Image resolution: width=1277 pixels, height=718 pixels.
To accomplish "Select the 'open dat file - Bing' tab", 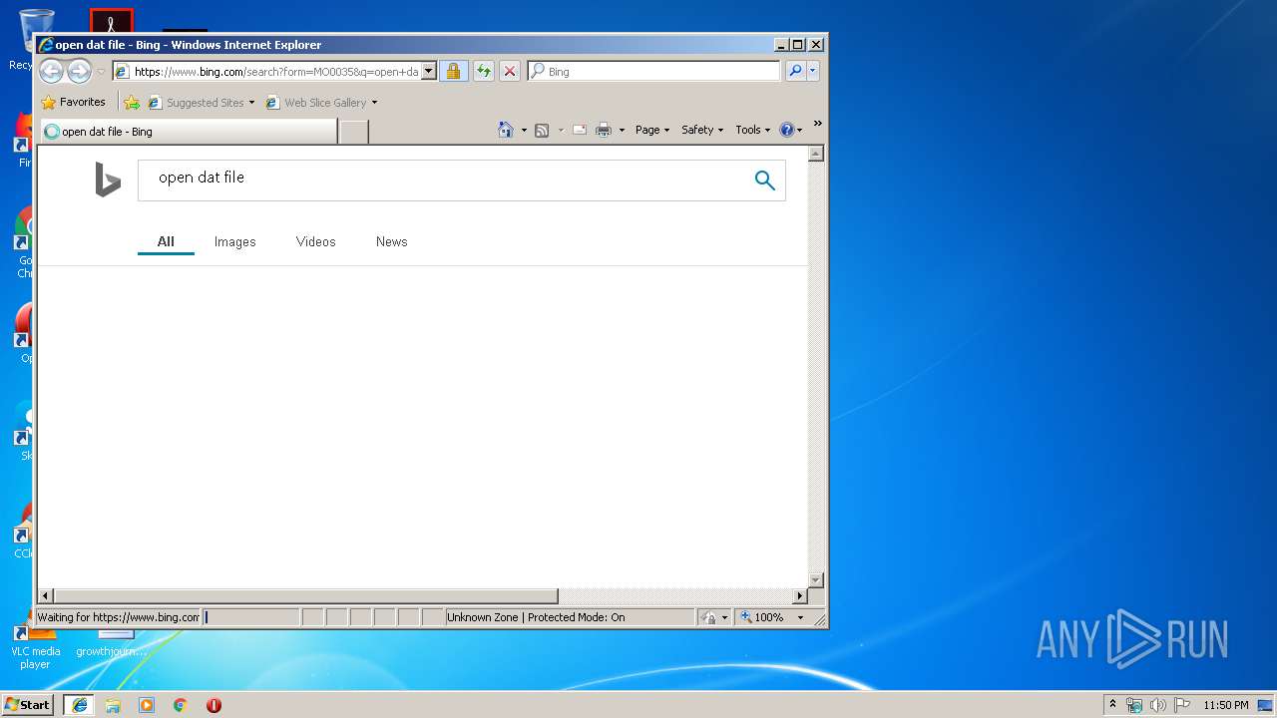I will (x=189, y=132).
